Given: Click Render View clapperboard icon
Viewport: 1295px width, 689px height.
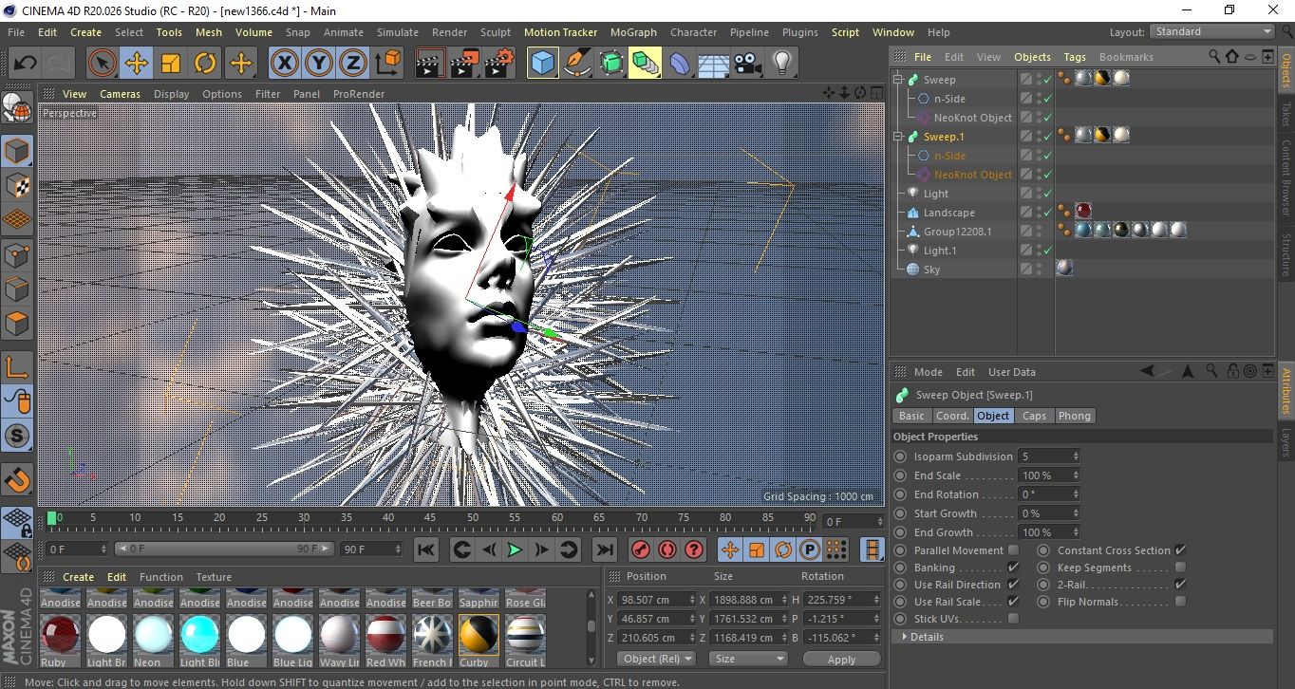Looking at the screenshot, I should click(x=430, y=64).
